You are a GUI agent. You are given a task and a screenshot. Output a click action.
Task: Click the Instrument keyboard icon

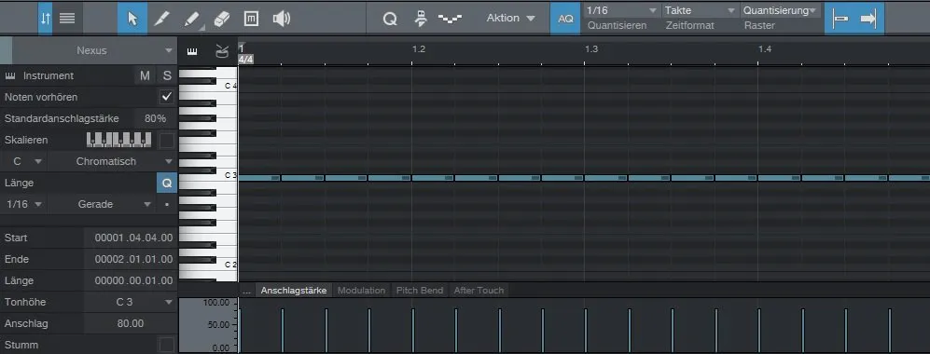pyautogui.click(x=10, y=75)
